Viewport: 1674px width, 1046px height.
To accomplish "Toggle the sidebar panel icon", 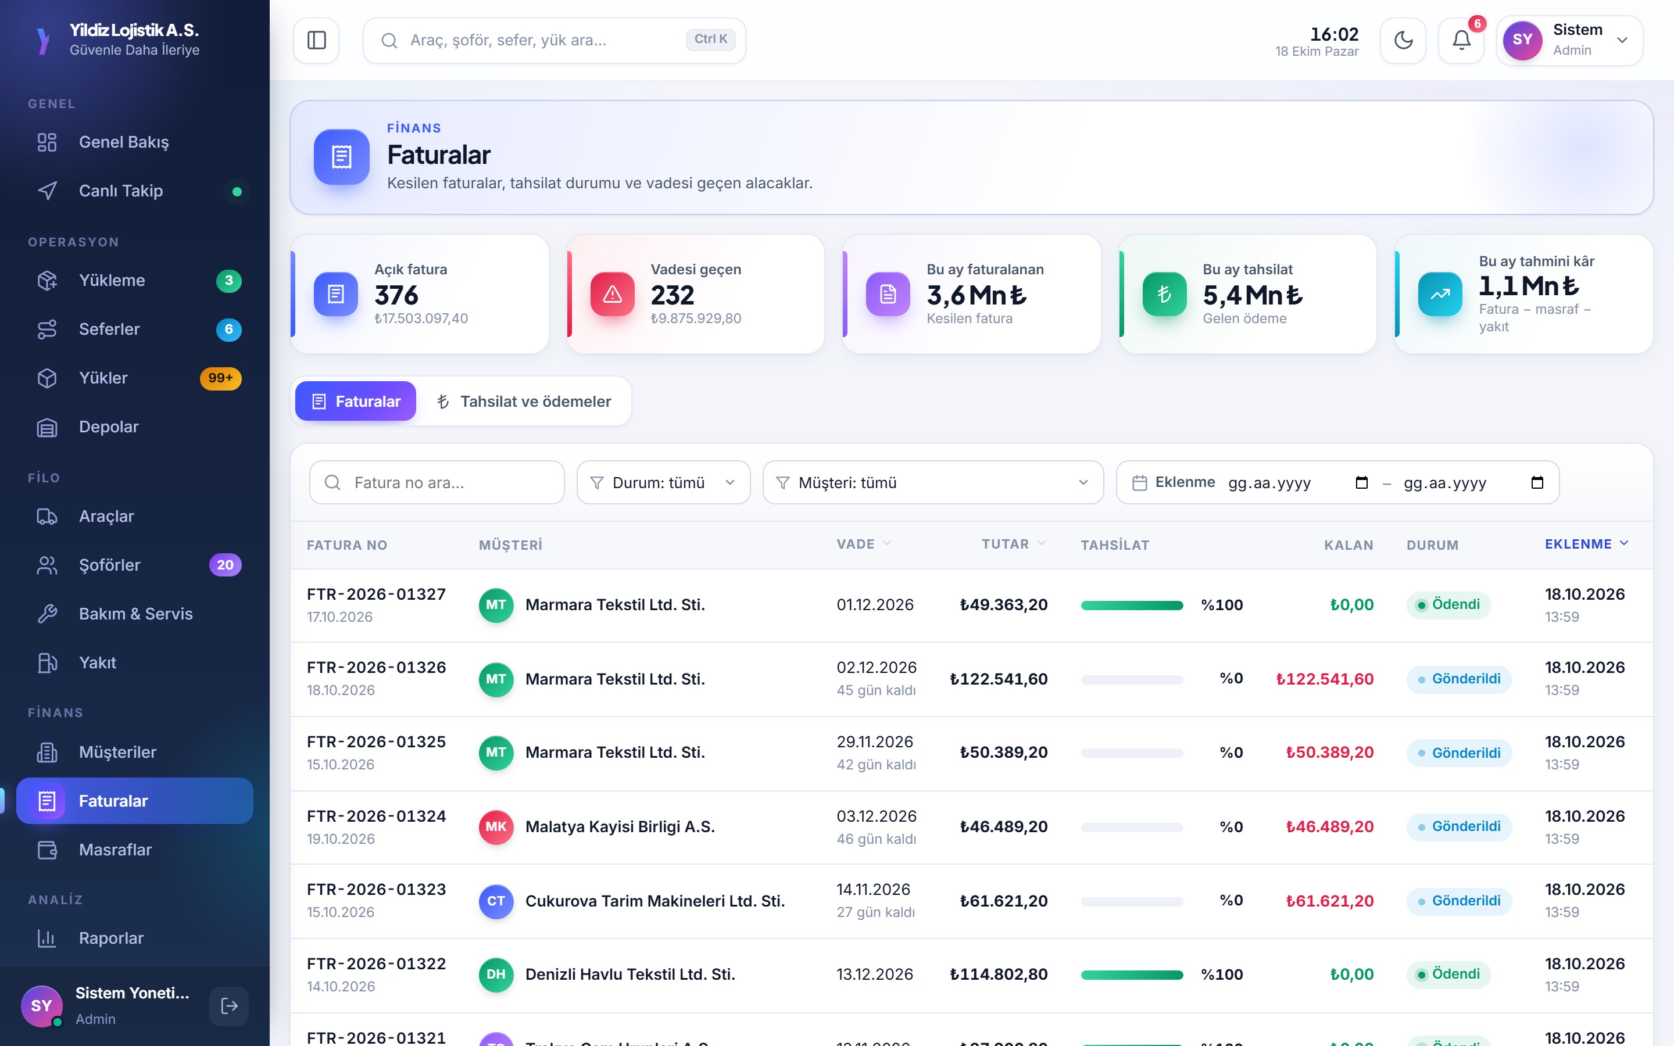I will tap(316, 40).
